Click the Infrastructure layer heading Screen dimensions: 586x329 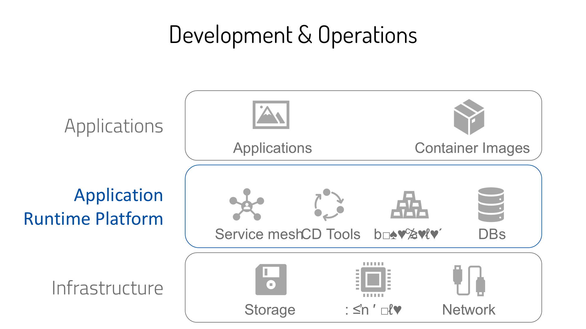[107, 288]
